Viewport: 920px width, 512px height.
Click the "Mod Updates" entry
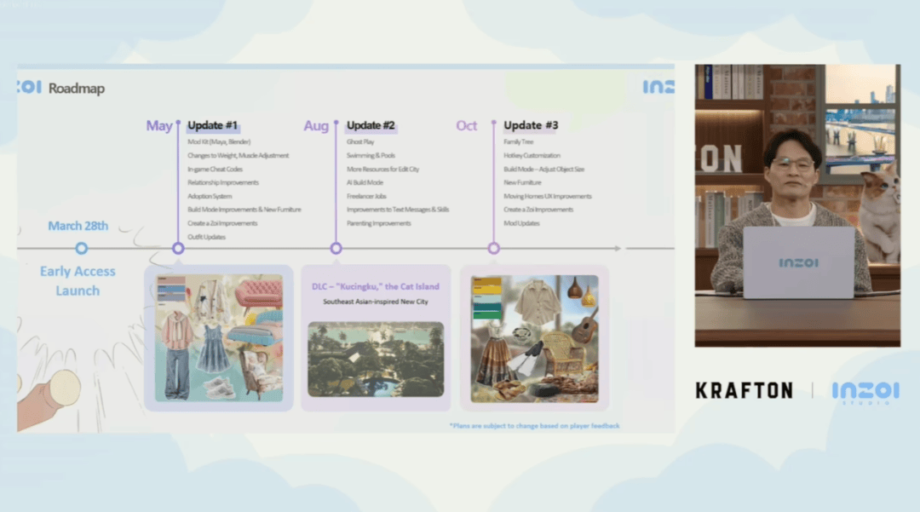coord(521,223)
